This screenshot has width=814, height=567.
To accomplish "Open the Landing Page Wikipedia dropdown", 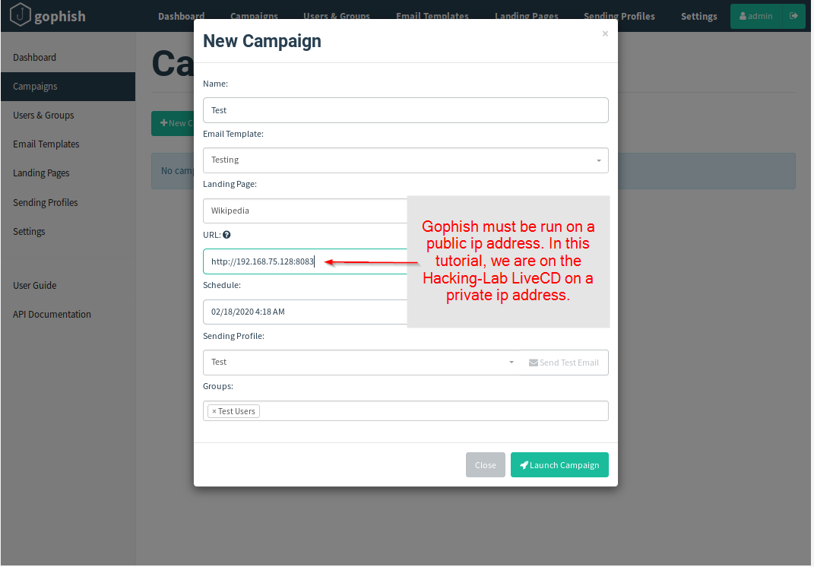I will pyautogui.click(x=306, y=211).
